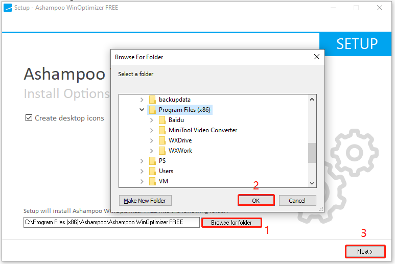Expand the WXWork folder
The height and width of the screenshot is (264, 395).
coord(151,151)
